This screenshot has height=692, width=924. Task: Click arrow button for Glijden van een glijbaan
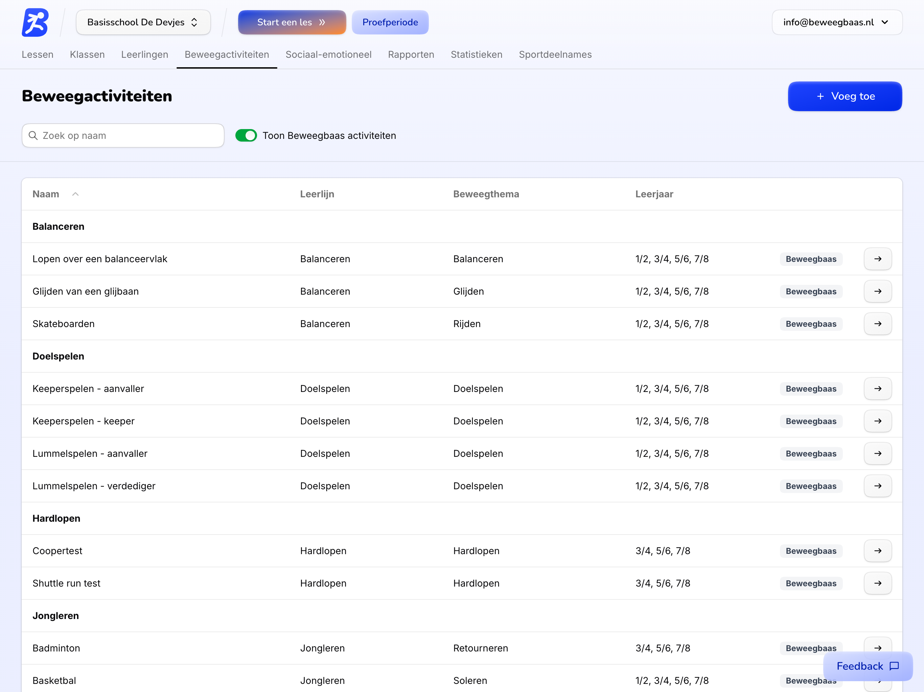click(877, 291)
